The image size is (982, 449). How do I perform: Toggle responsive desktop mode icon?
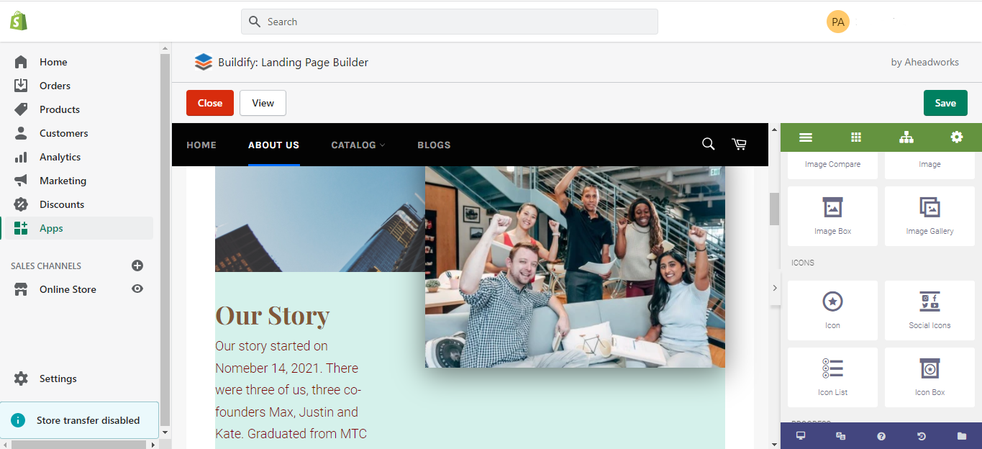(x=801, y=436)
